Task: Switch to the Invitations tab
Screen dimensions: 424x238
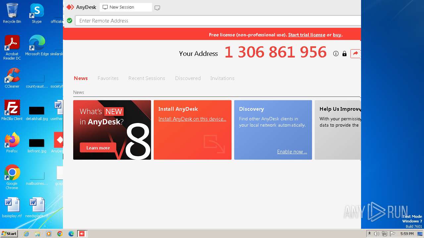Action: point(222,78)
